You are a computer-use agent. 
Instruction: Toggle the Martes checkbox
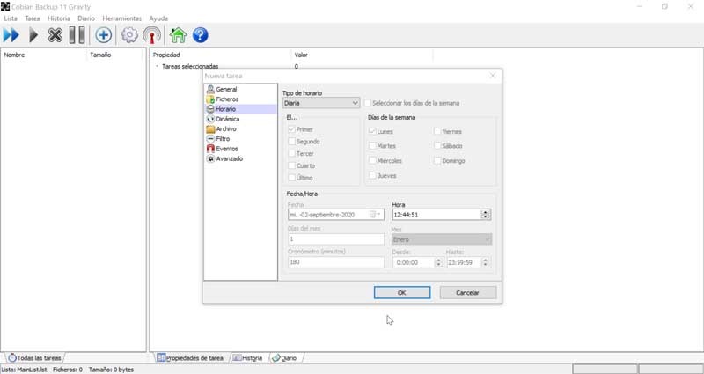point(372,146)
